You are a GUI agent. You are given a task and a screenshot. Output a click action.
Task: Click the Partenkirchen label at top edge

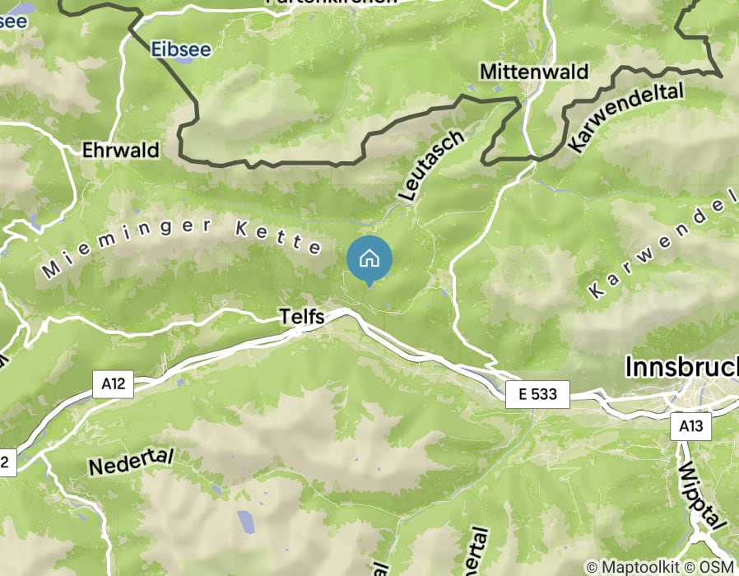point(332,2)
